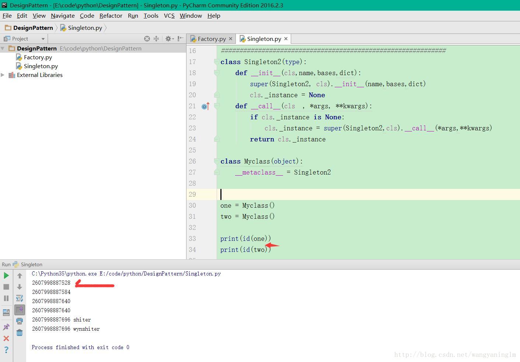This screenshot has width=520, height=362.
Task: Pin the Singleton run tab
Action: pyautogui.click(x=6, y=327)
